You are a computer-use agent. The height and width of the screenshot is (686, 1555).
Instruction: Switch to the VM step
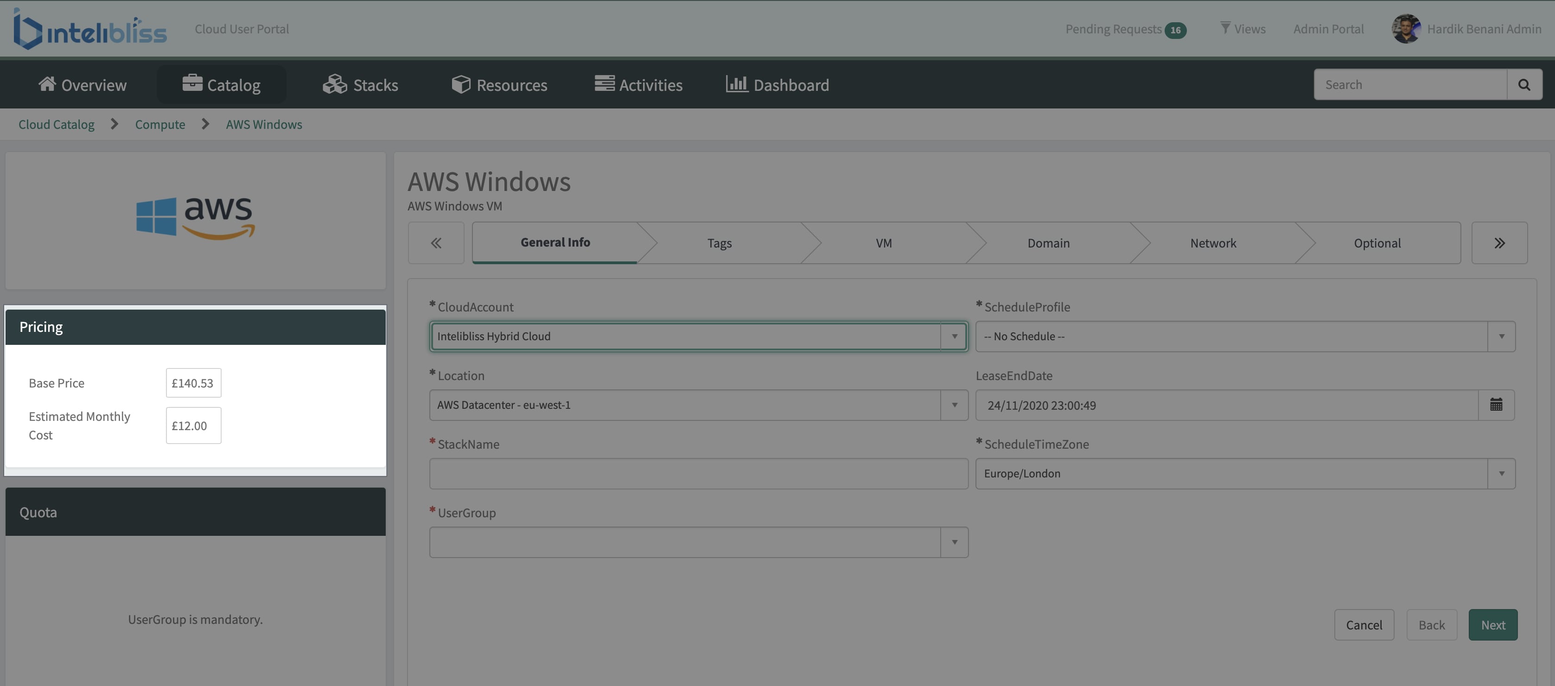[883, 242]
